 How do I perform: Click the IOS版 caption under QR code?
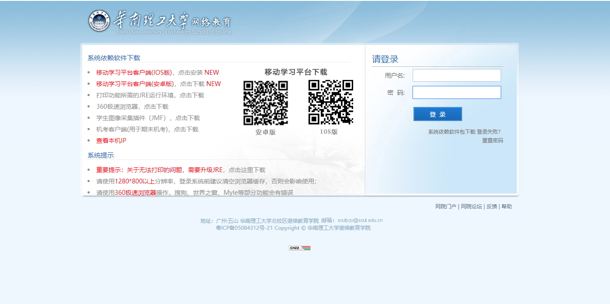coord(329,132)
